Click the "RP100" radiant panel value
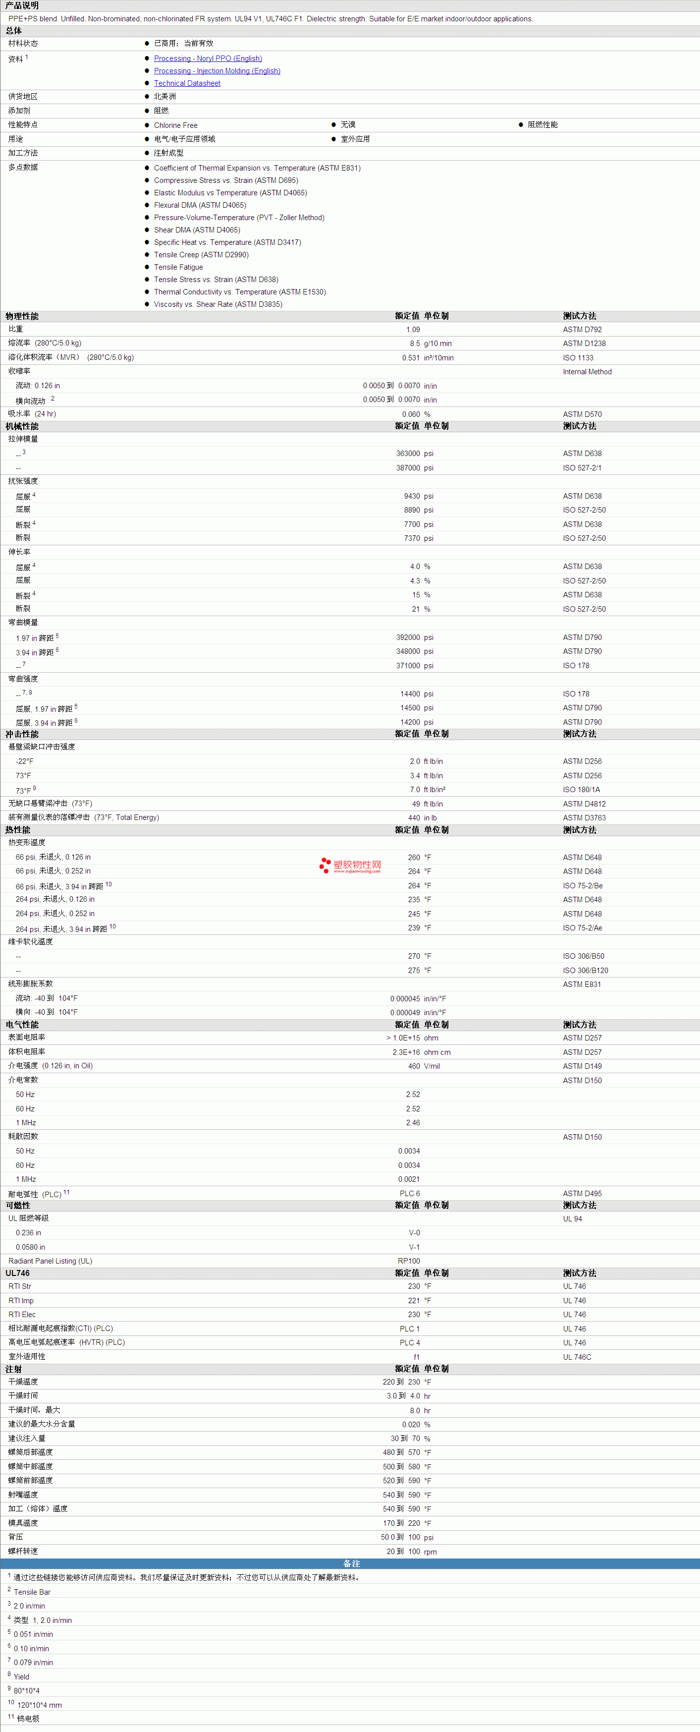This screenshot has height=1732, width=700. click(x=409, y=1262)
